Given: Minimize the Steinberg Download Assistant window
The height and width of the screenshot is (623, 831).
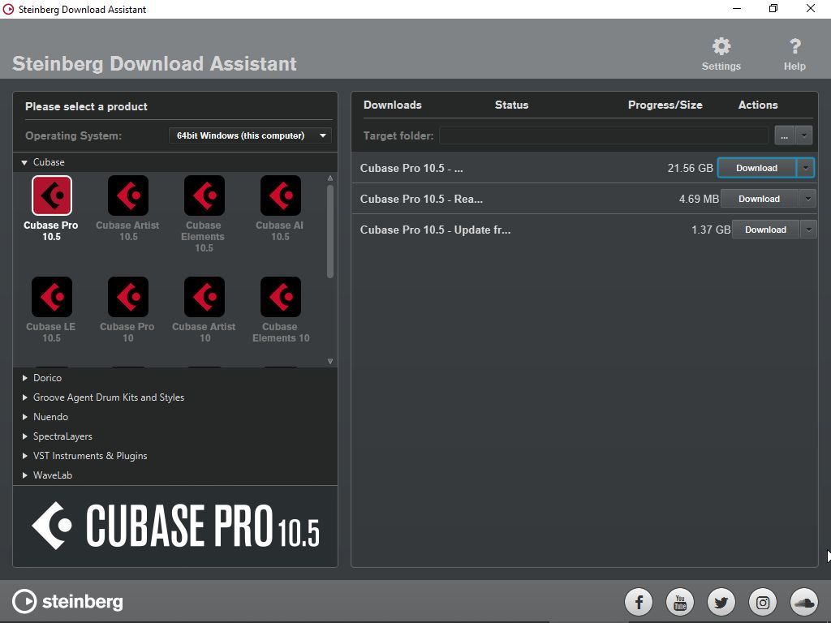Looking at the screenshot, I should (x=736, y=8).
